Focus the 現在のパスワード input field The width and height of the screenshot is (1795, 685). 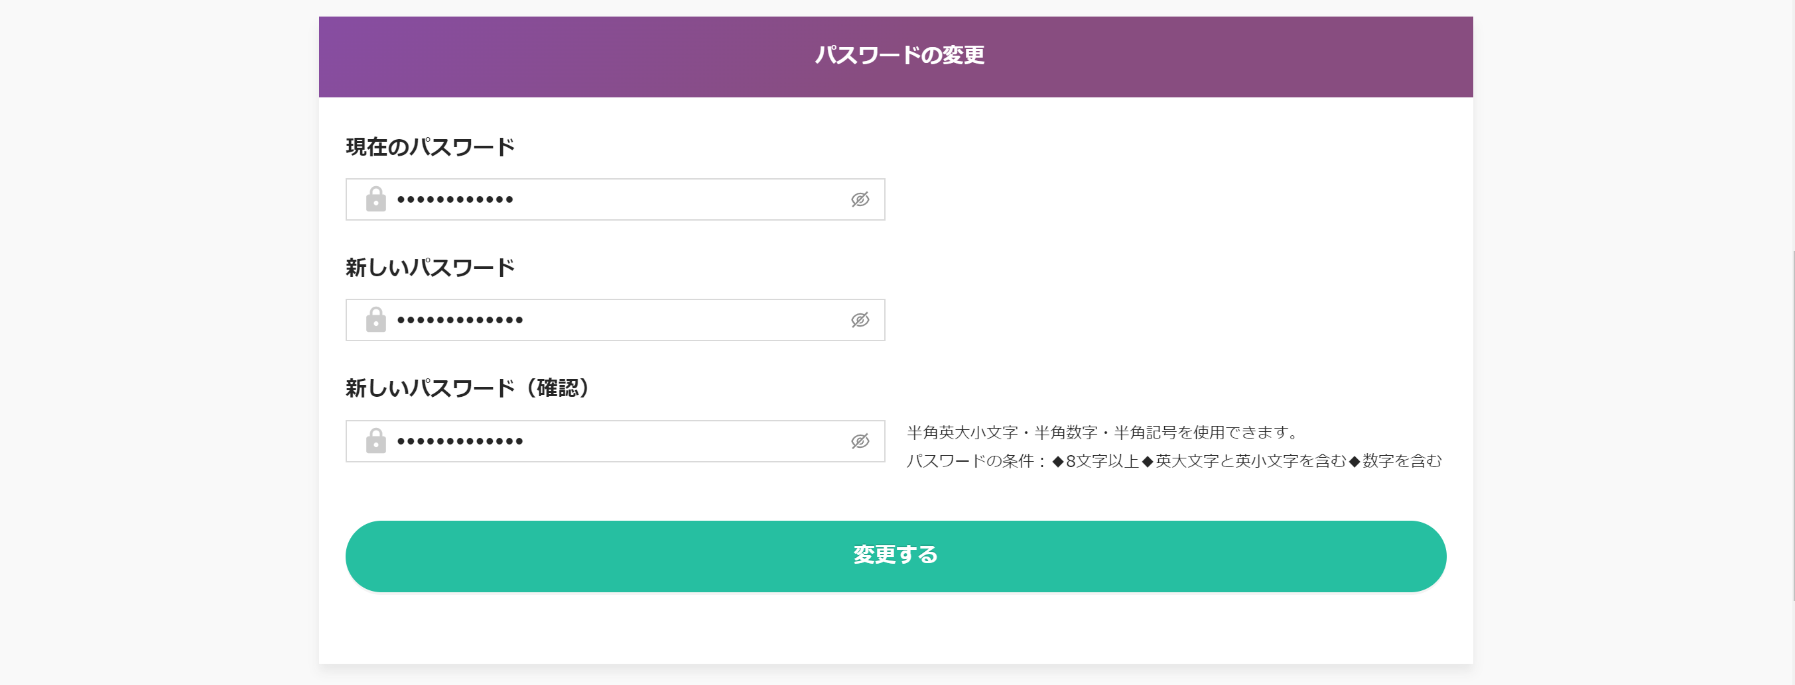pos(613,199)
